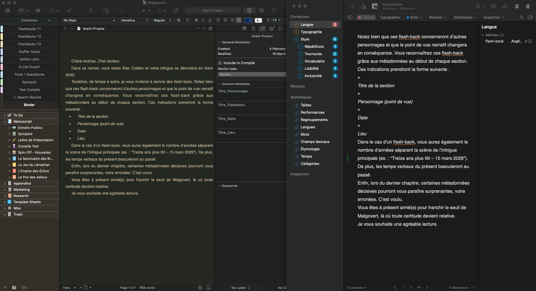Expand the Appendice folder in binder
The width and height of the screenshot is (536, 291).
tap(5, 183)
